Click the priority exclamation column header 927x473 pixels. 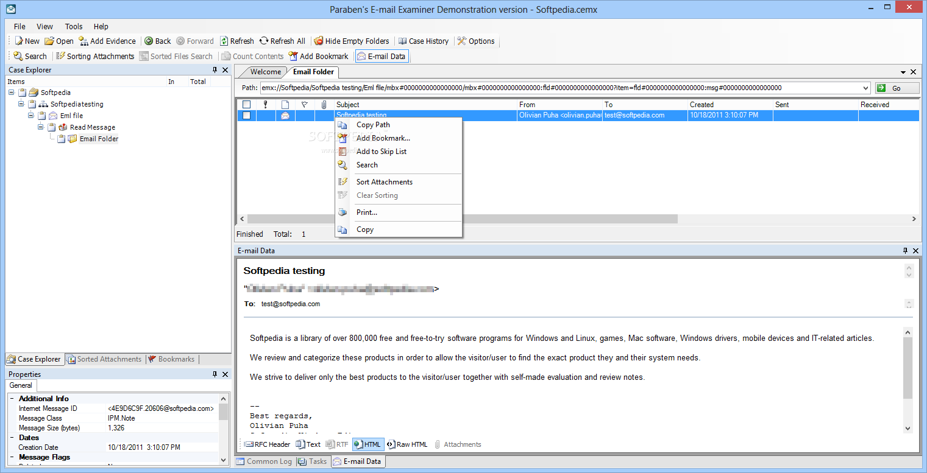pos(266,105)
